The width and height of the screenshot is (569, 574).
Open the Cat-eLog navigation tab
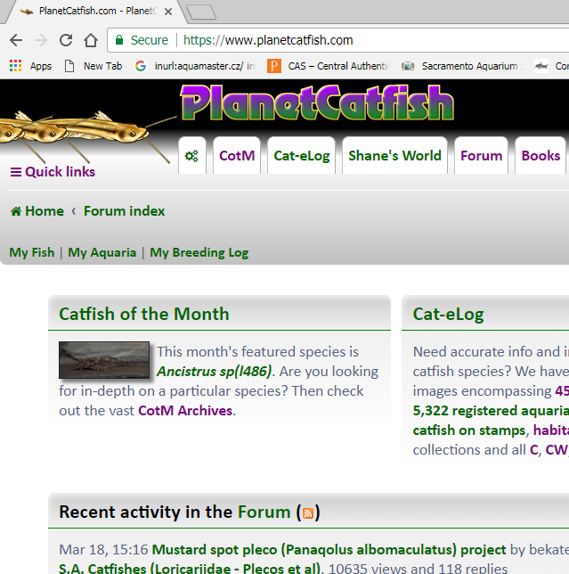(x=302, y=156)
